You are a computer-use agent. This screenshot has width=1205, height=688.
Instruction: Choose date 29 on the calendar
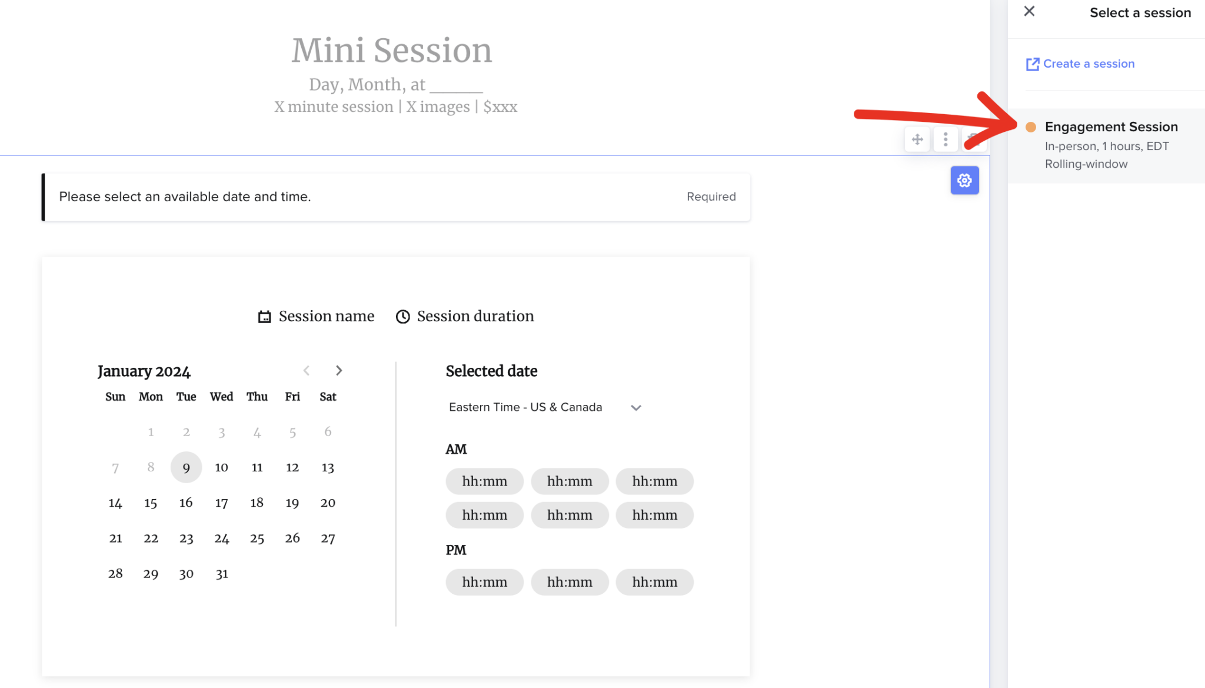(x=151, y=573)
